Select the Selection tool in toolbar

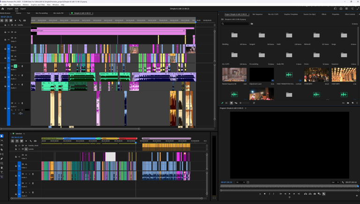tap(2, 136)
